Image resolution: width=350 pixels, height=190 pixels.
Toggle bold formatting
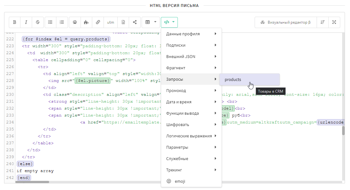point(15,22)
